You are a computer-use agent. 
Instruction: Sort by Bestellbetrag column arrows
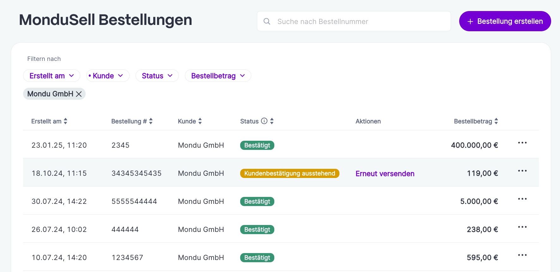coord(496,121)
